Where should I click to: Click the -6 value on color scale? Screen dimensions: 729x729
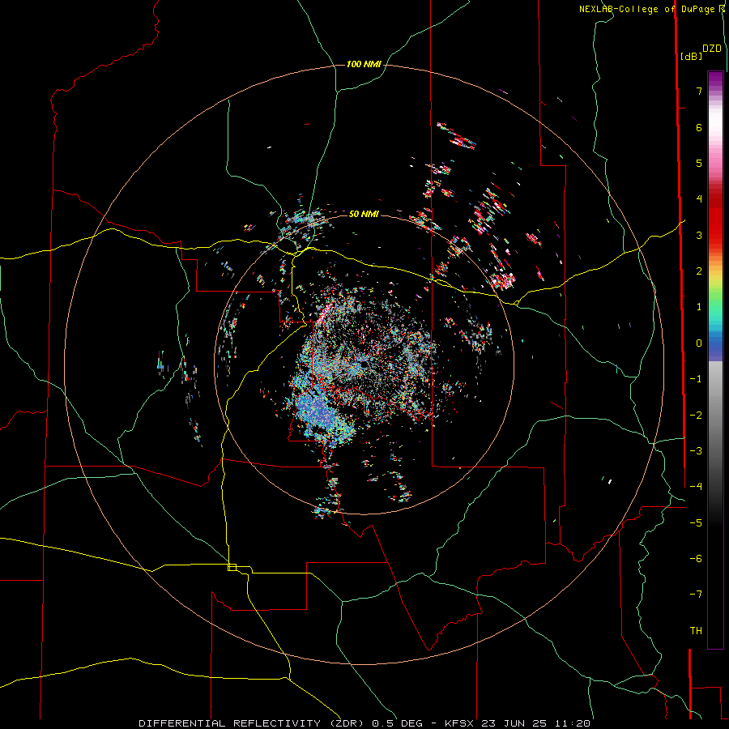[696, 558]
